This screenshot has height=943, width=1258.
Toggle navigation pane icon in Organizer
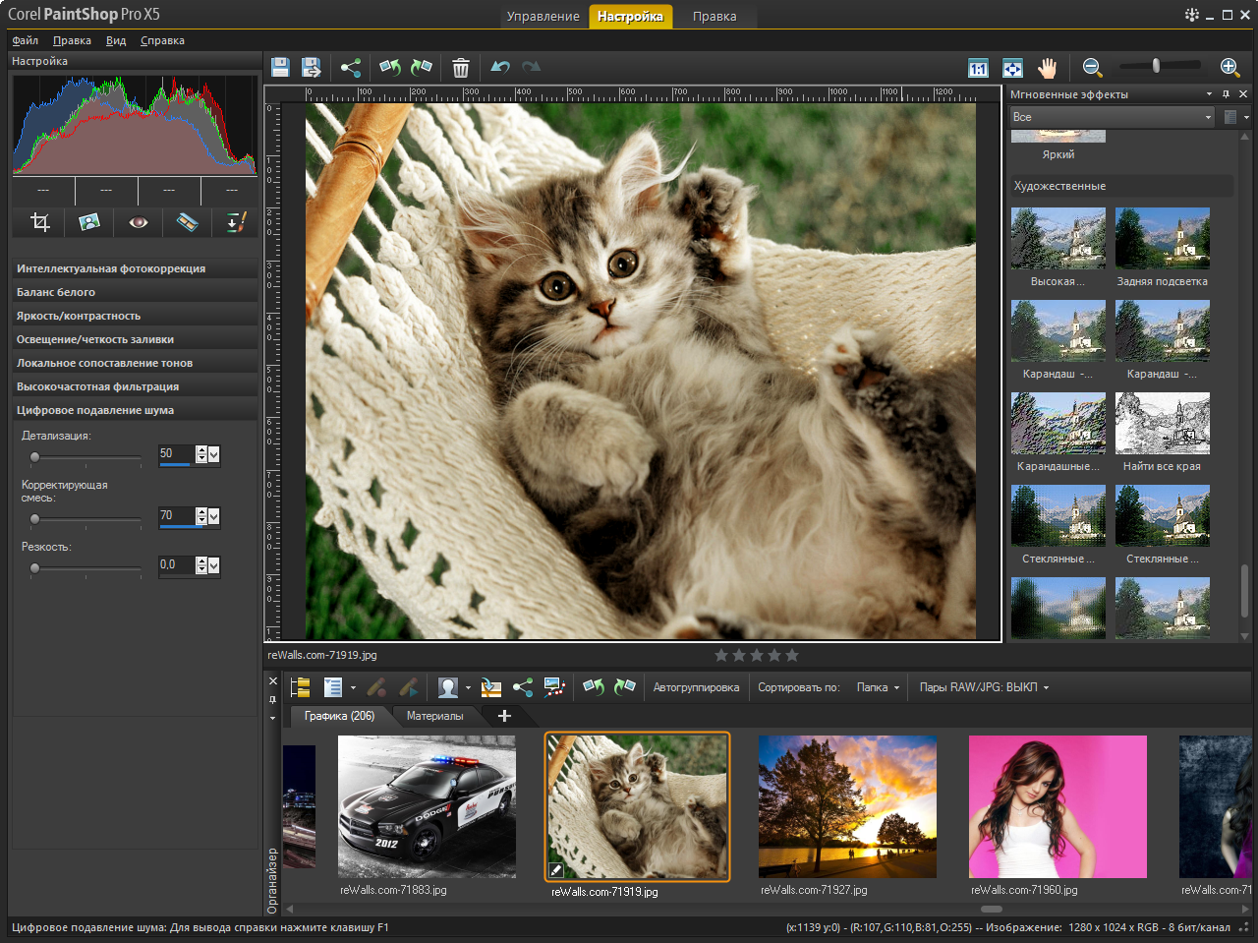301,687
